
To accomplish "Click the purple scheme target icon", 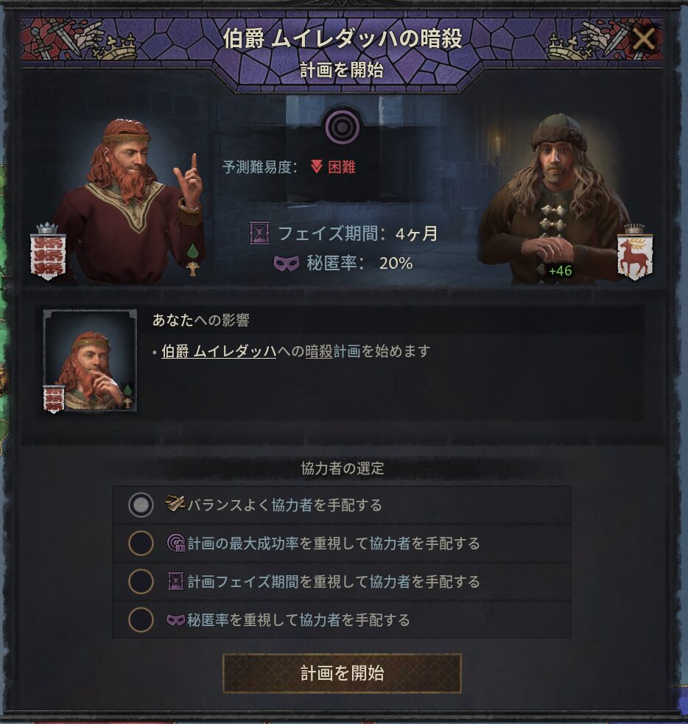I will 342,127.
